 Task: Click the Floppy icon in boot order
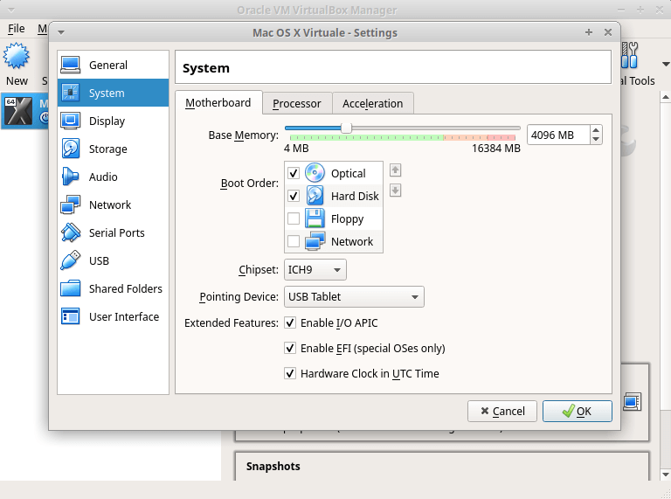tap(315, 218)
